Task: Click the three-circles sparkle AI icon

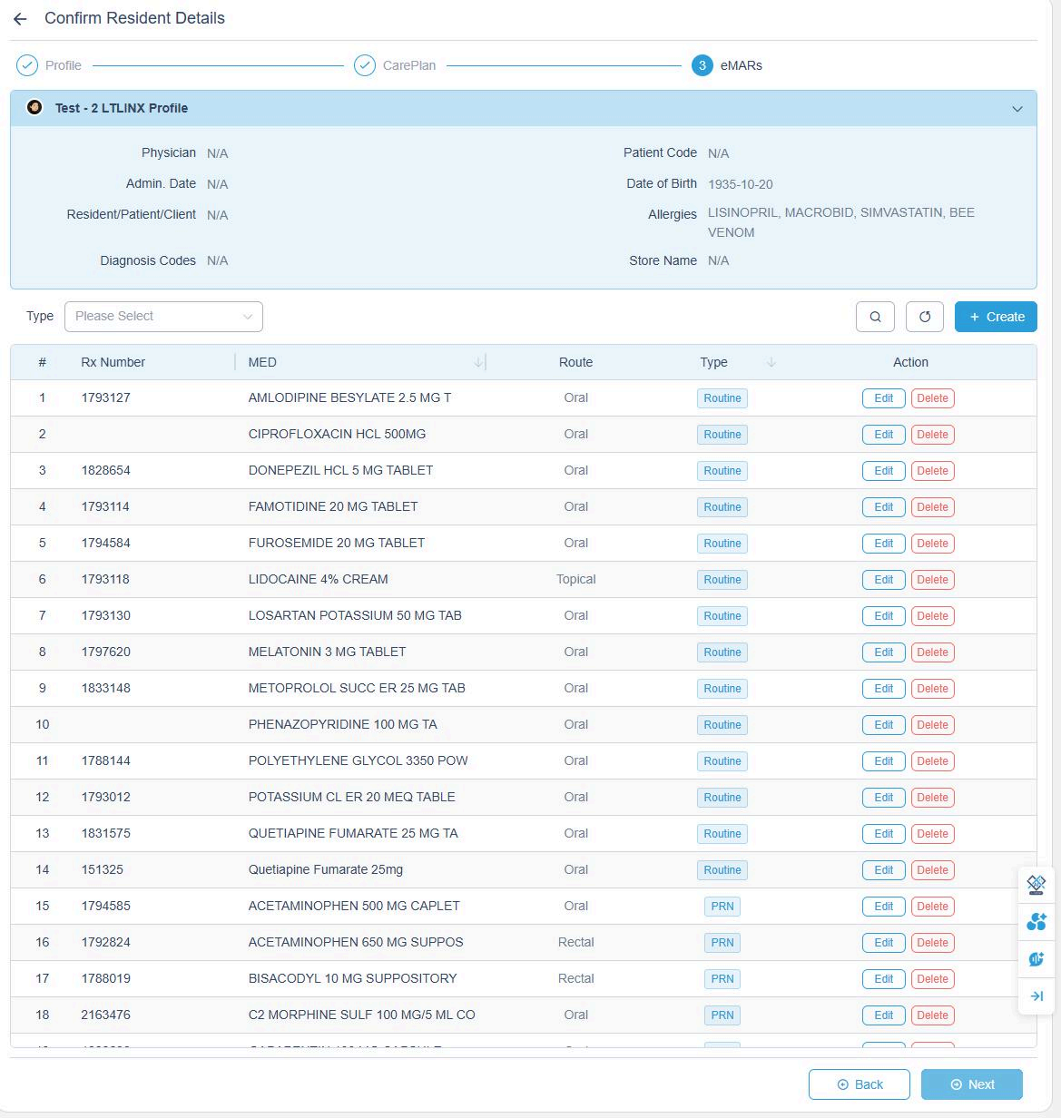Action: click(1036, 922)
